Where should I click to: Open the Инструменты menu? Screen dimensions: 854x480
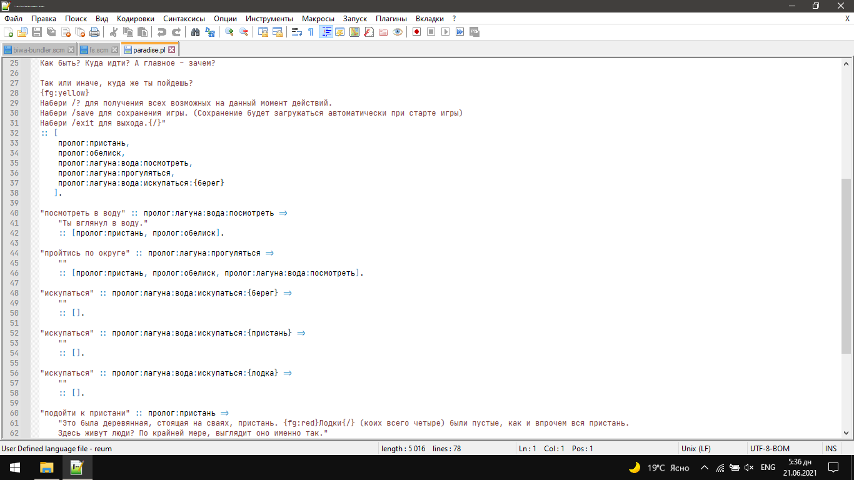click(269, 19)
